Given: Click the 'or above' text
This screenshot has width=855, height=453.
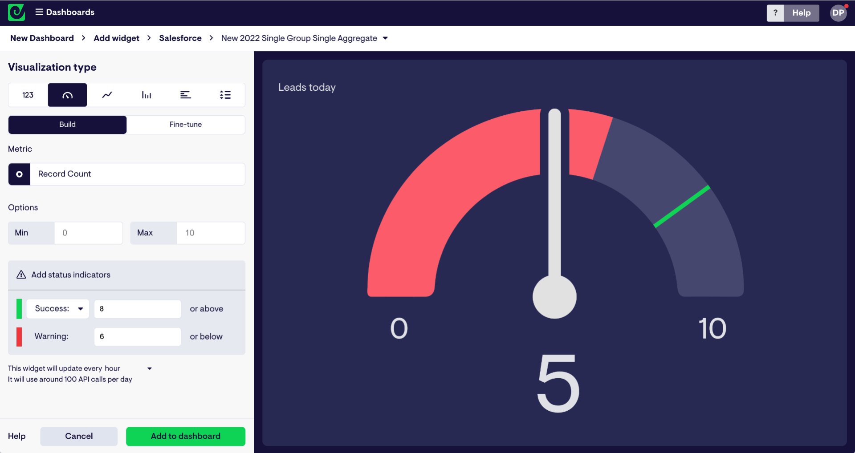Looking at the screenshot, I should coord(207,309).
